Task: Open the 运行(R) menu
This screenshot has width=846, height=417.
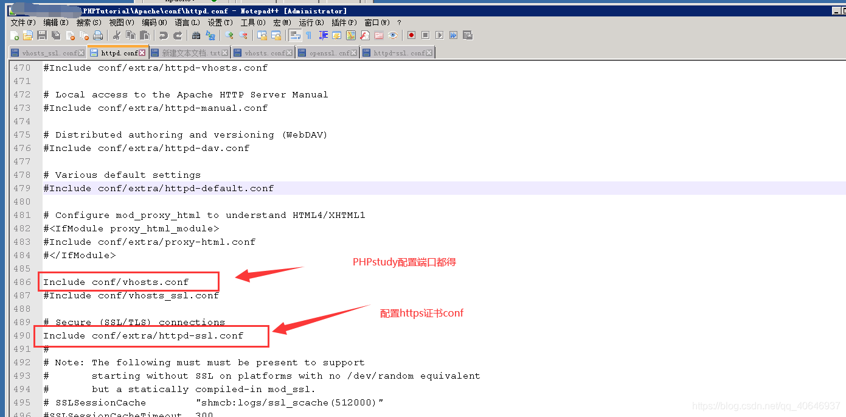Action: (x=311, y=23)
